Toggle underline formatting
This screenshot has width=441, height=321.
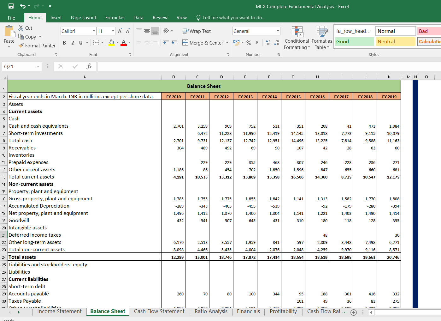[81, 43]
